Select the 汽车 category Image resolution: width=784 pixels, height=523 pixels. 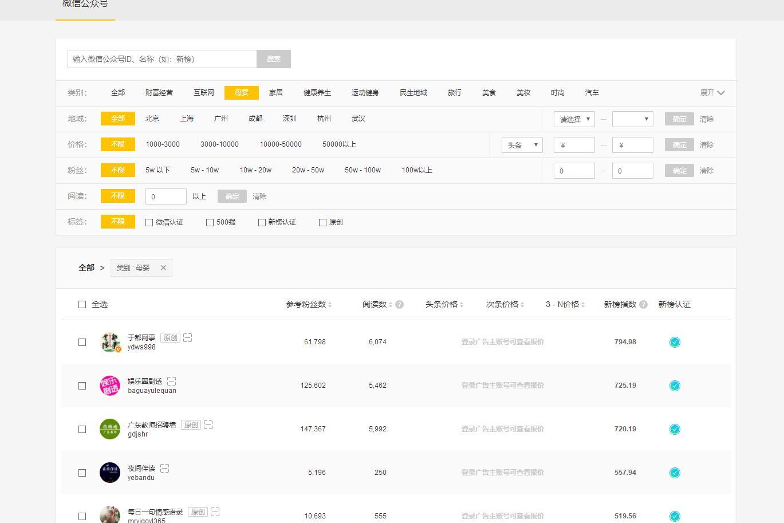592,93
